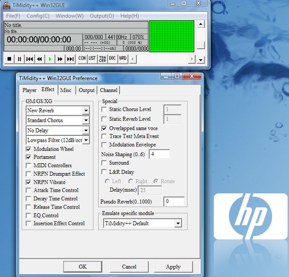Jump to previous track button

[29, 59]
